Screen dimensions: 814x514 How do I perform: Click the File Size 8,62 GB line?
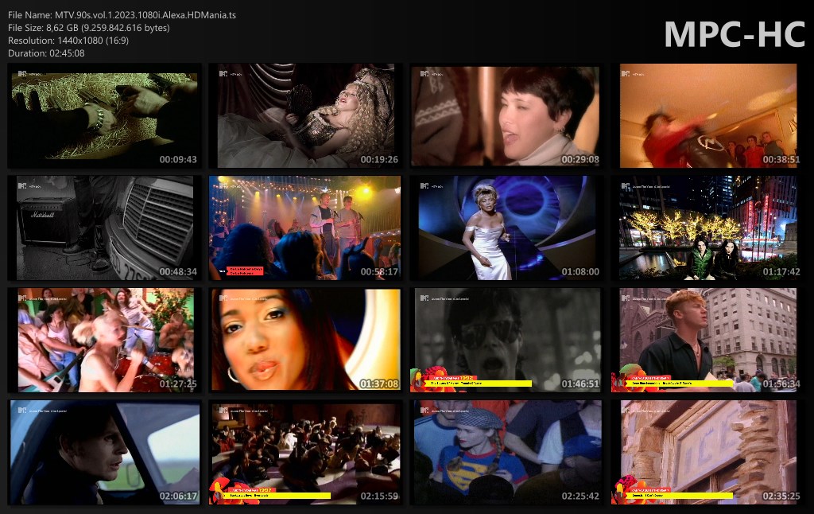tap(89, 28)
